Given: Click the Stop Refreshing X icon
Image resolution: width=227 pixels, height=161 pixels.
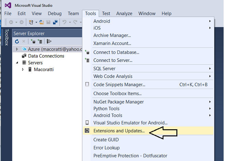Looking at the screenshot, I should coord(24,41).
